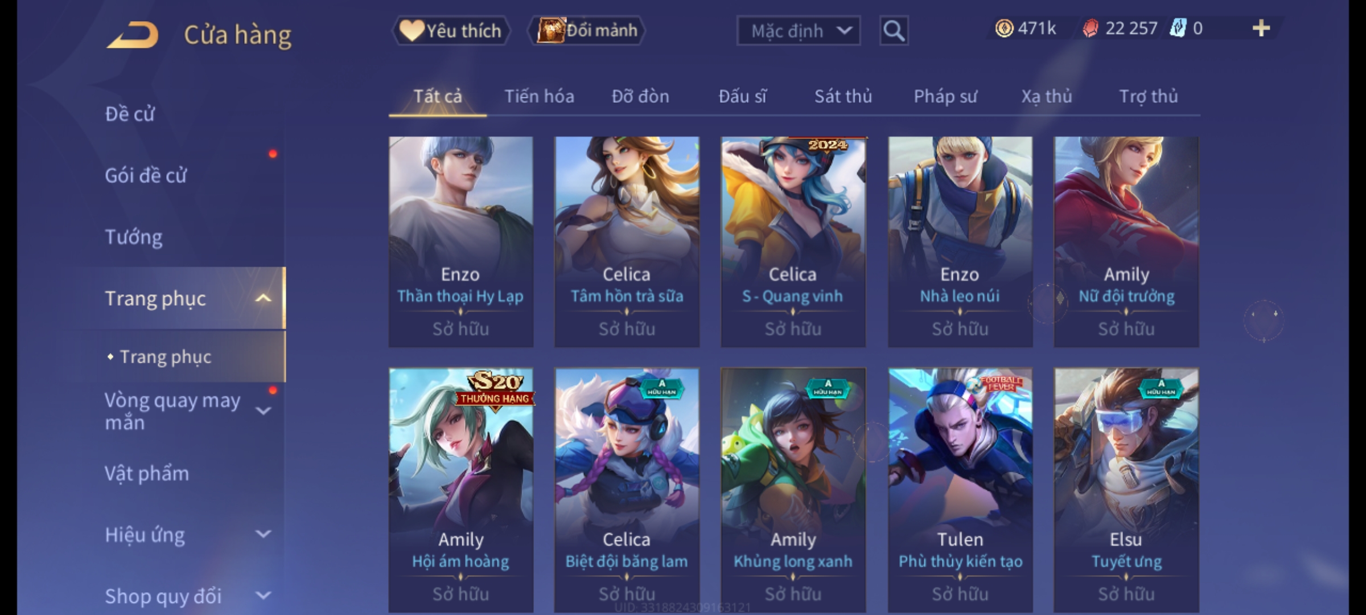Expand Vòng quay may mắn section
The width and height of the screenshot is (1366, 615).
click(x=263, y=411)
